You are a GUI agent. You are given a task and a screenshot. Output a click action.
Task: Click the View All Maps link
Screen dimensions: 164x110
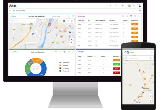tap(56, 16)
